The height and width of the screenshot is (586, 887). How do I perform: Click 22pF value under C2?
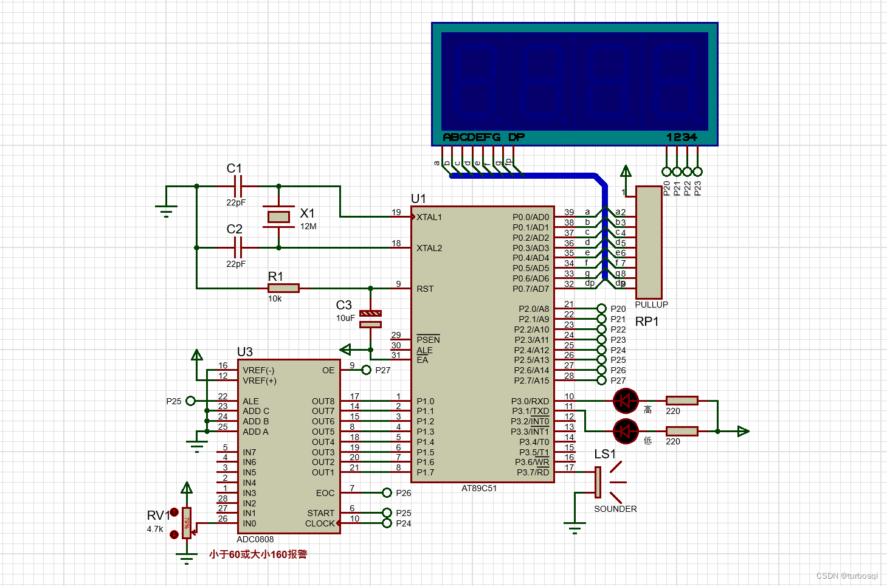click(236, 264)
